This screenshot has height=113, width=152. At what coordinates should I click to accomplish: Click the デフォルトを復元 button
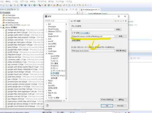107,100
